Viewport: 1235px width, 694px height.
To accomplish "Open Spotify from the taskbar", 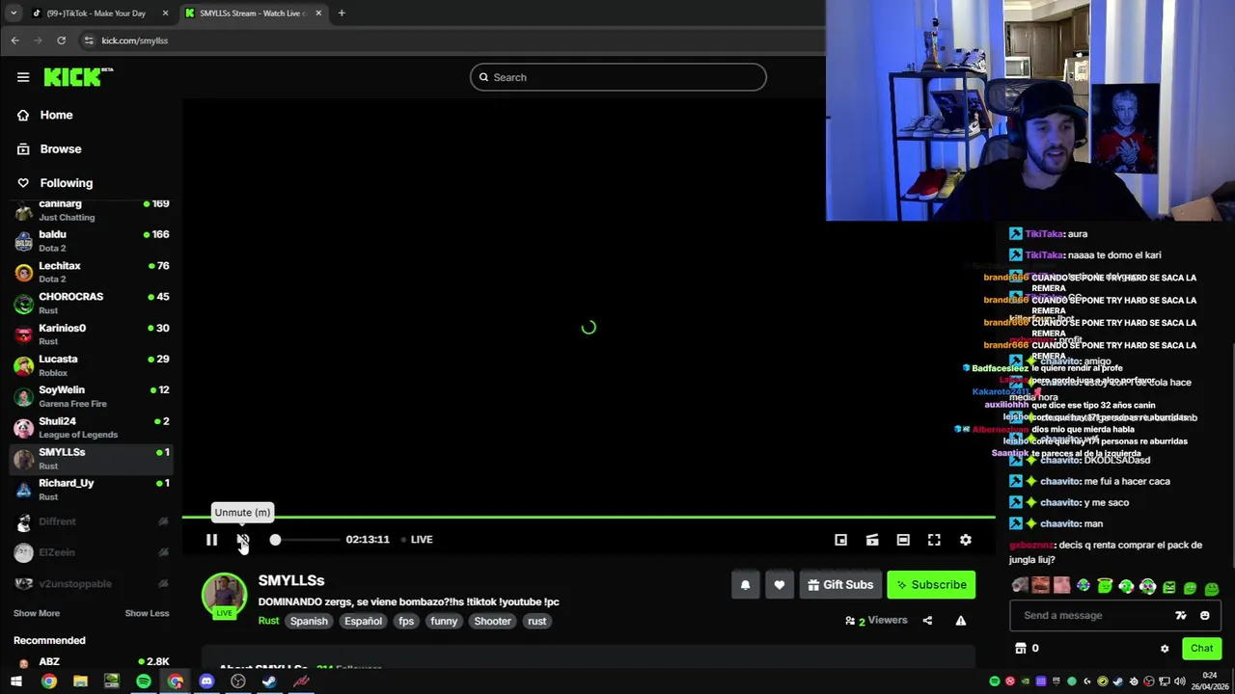I will coord(144,681).
